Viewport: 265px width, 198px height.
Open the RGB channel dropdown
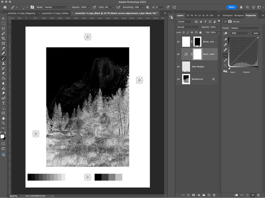240,33
